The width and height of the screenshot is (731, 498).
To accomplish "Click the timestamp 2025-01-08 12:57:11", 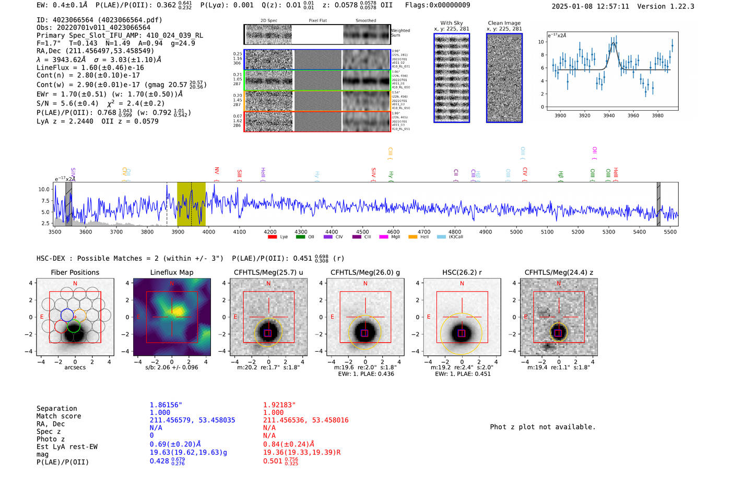I will [591, 6].
